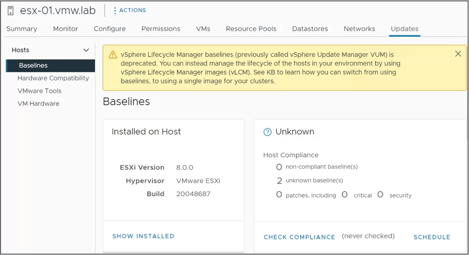Click the yellow warning triangle icon
Viewport: 469px width, 255px height.
click(x=113, y=55)
